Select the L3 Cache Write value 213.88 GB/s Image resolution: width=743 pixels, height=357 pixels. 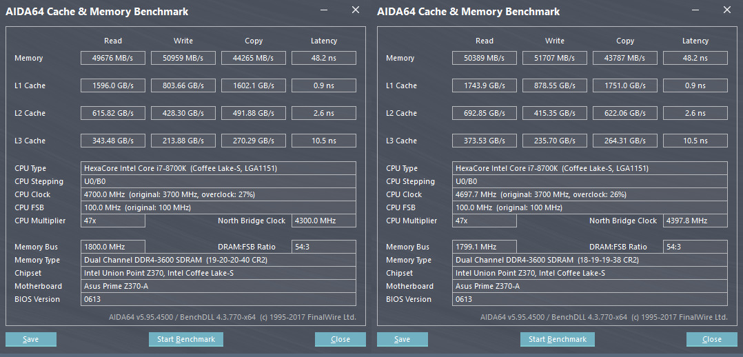[183, 141]
